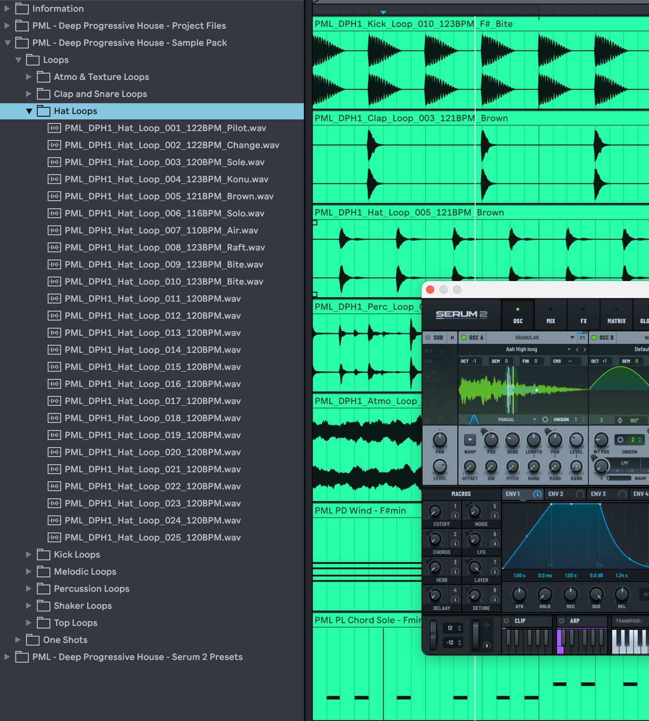The image size is (649, 721).
Task: Collapse the Hat Loops folder
Action: pos(29,111)
